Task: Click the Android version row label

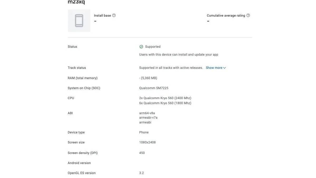Action: click(x=79, y=163)
